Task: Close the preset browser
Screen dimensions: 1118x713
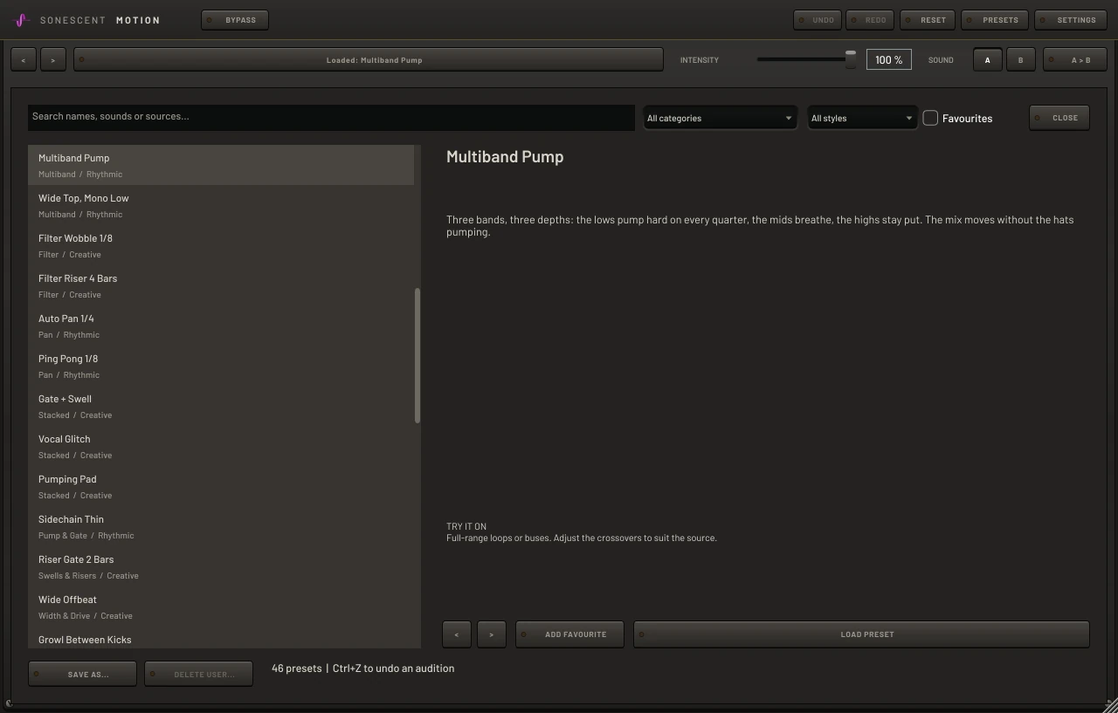Action: (x=1059, y=118)
